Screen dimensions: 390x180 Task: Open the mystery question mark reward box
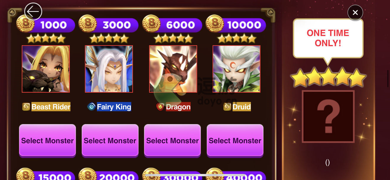point(328,117)
